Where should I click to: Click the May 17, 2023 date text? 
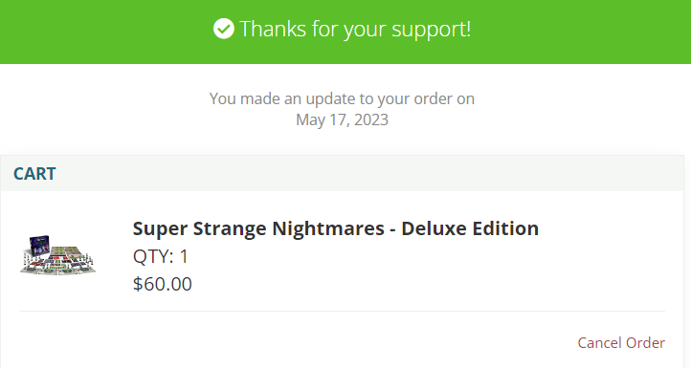(342, 119)
